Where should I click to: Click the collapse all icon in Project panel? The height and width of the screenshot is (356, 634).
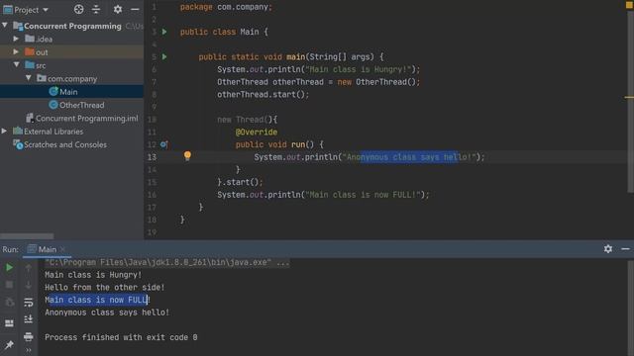click(96, 9)
